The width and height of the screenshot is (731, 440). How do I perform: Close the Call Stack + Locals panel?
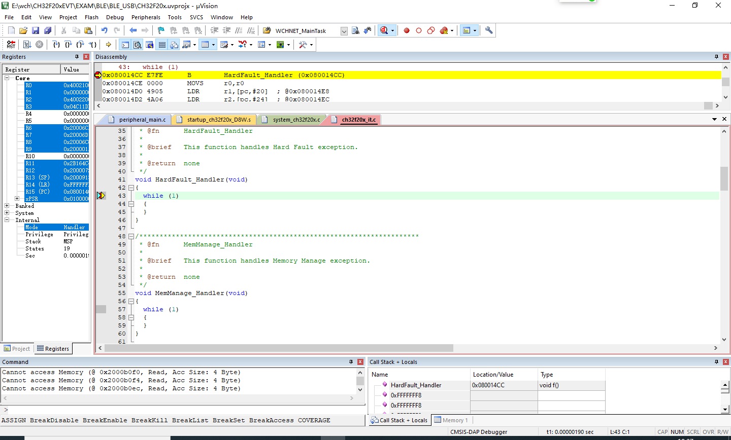726,362
